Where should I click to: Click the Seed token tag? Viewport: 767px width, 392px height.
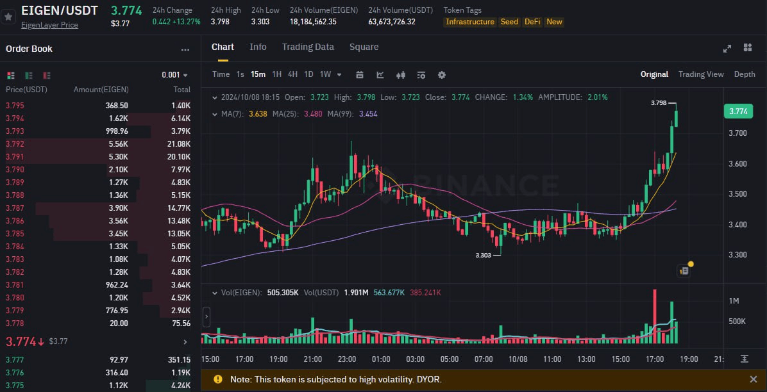tap(509, 22)
